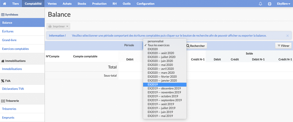Open Grand-livre in the sidebar
Screen dimensions: 293x122
click(22, 40)
